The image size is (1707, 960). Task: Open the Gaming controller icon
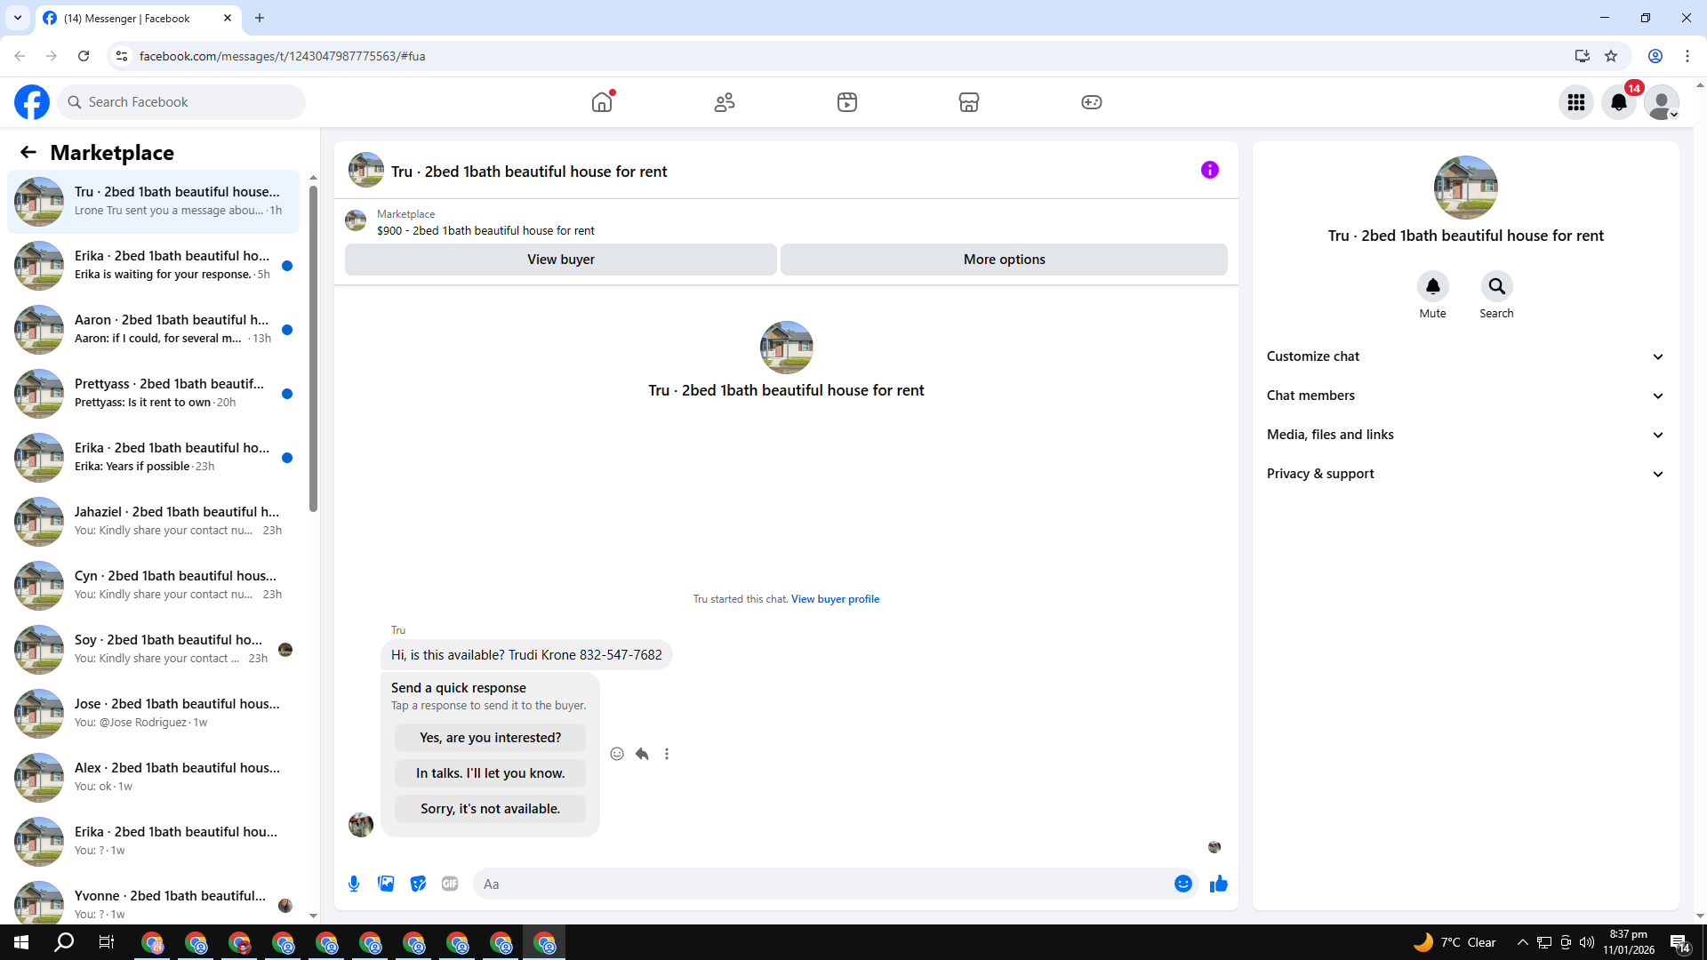tap(1092, 102)
